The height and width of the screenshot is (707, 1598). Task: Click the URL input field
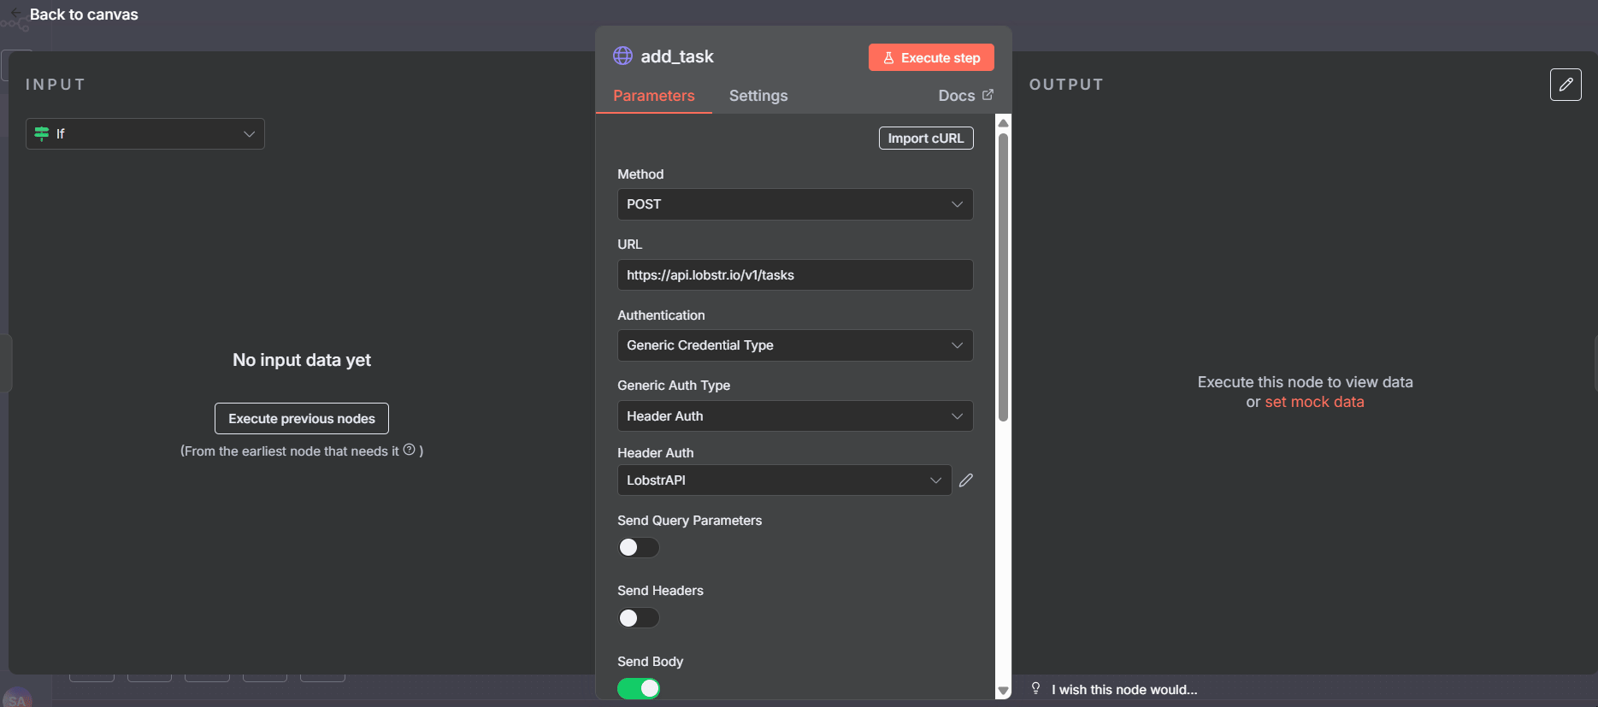[795, 275]
